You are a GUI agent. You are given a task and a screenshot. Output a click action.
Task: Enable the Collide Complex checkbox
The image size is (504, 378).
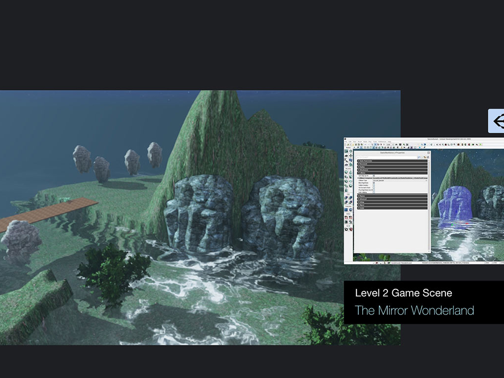pos(374,186)
